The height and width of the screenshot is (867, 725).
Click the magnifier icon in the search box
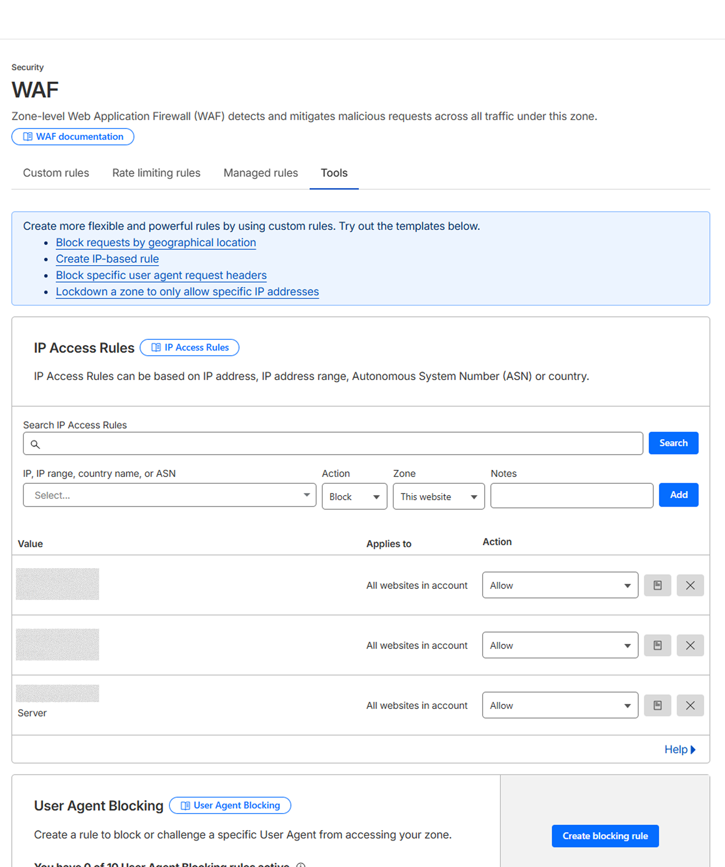[36, 443]
